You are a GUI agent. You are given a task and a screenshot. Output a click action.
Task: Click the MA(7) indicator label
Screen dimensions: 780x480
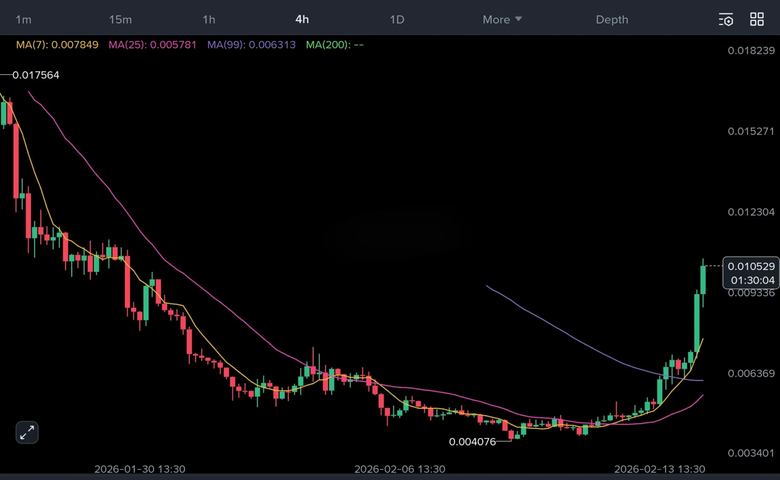tap(57, 45)
